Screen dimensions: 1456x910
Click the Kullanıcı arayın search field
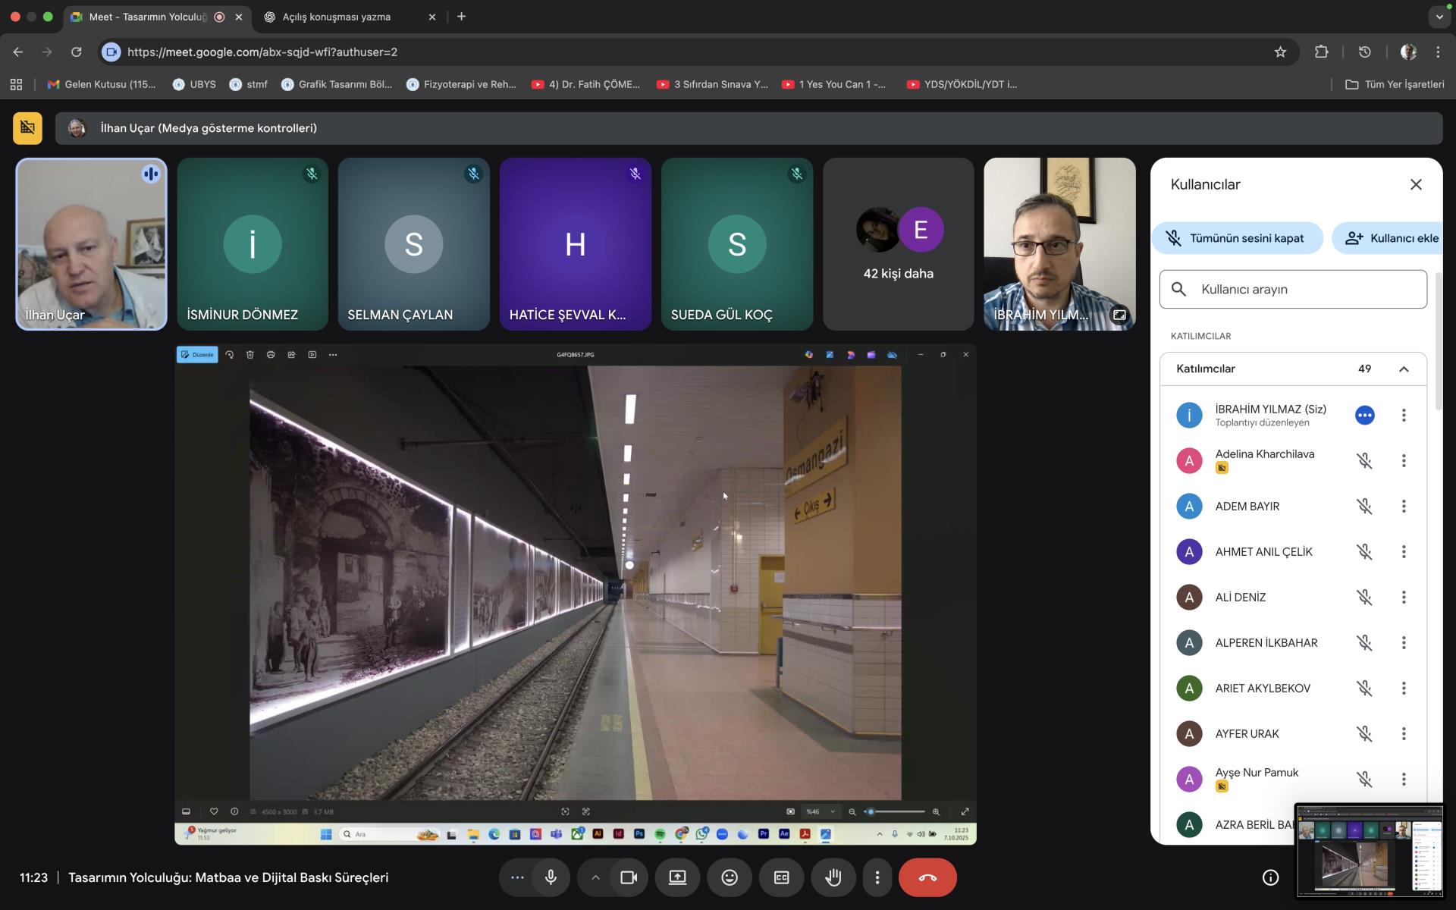tap(1293, 289)
